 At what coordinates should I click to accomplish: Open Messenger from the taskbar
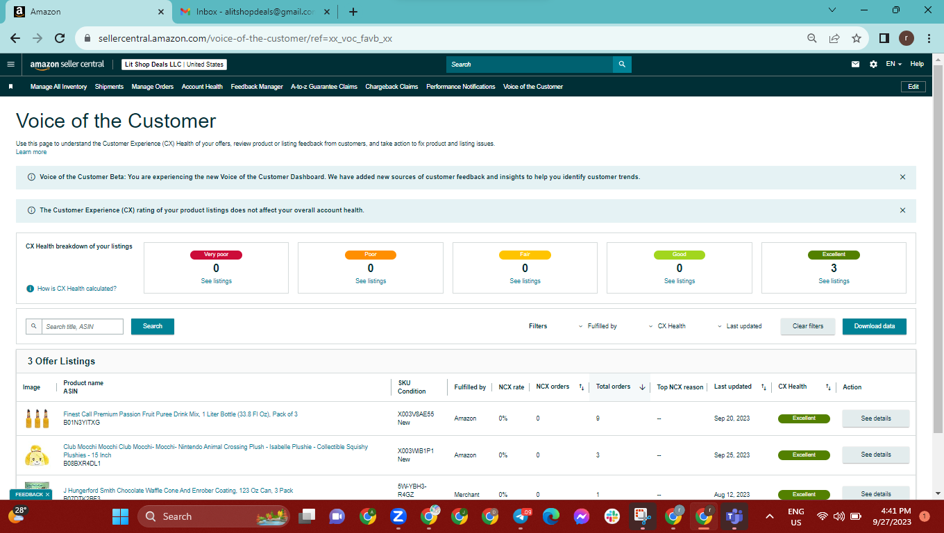coord(582,516)
